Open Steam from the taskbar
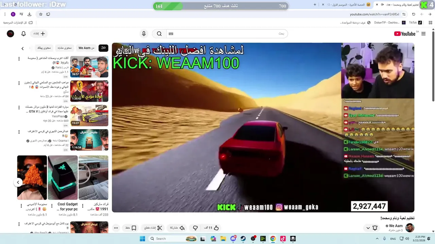Viewport: 435px width, 244px height. (x=243, y=239)
